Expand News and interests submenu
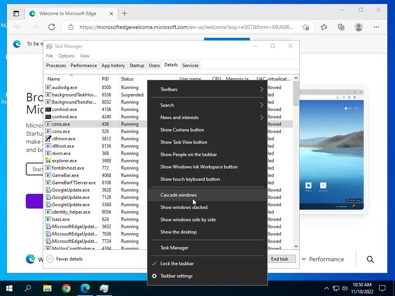This screenshot has width=395, height=296. coord(207,118)
